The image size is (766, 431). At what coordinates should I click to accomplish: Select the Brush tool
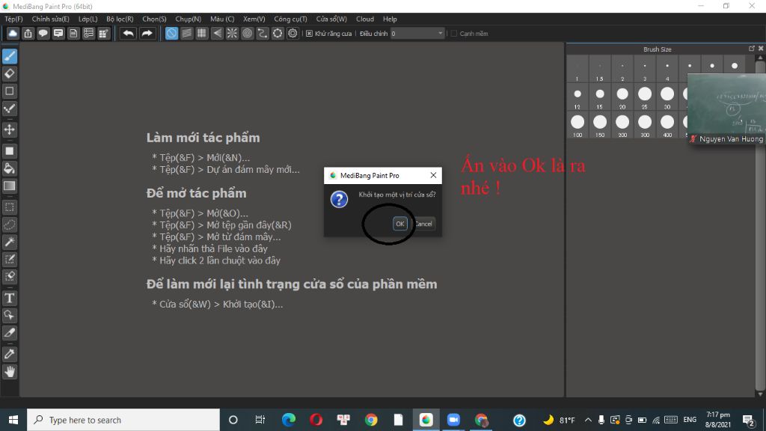coord(9,56)
